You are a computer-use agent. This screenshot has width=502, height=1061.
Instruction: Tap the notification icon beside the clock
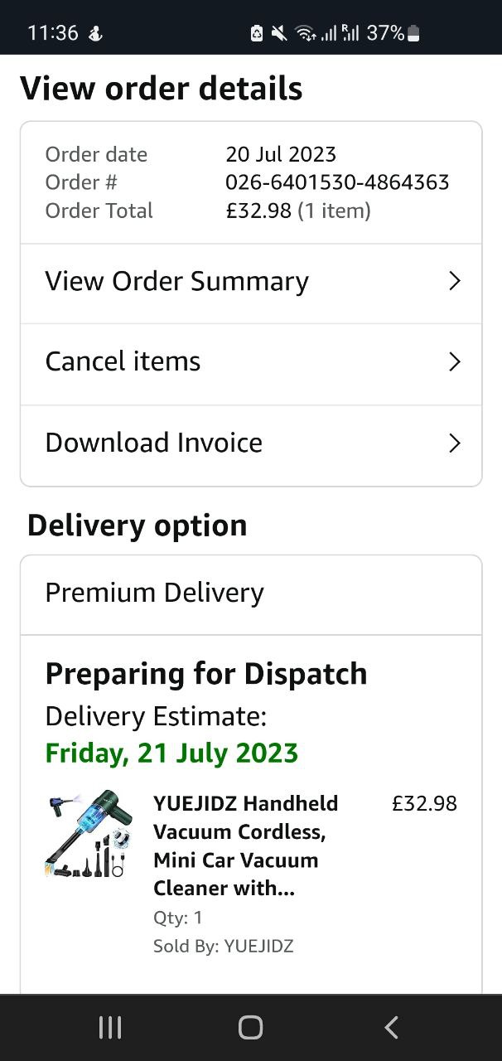tap(95, 33)
